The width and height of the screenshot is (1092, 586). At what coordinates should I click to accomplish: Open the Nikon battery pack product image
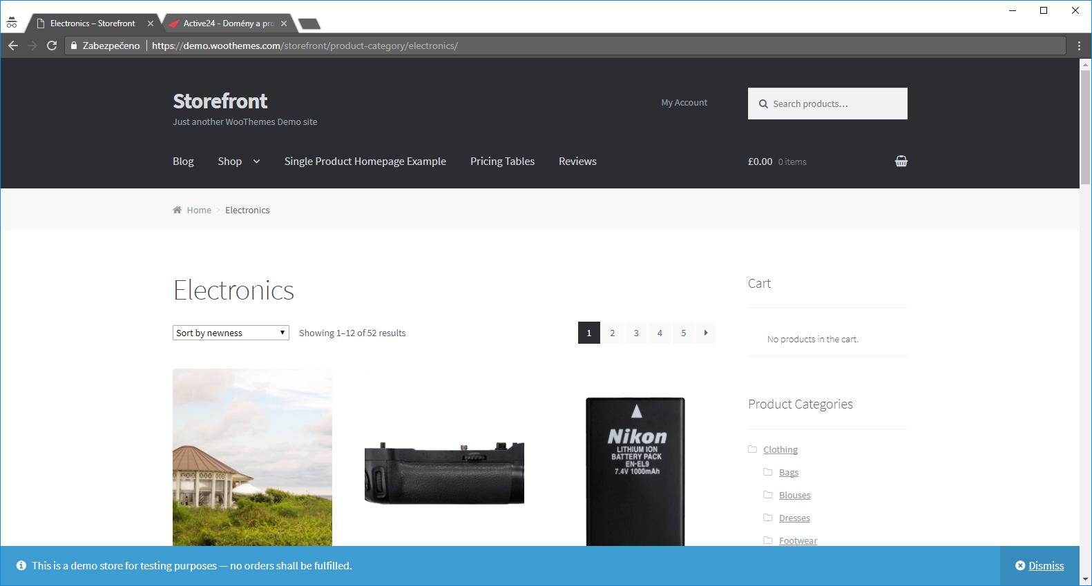(x=635, y=469)
